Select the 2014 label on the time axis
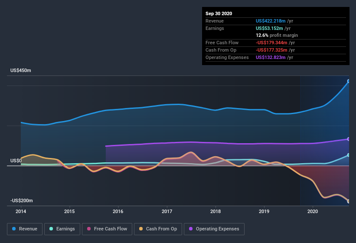The width and height of the screenshot is (356, 243). coord(21,211)
